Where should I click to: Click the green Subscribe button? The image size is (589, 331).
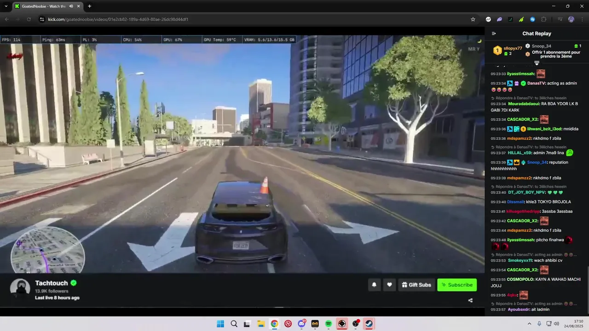[457, 285]
